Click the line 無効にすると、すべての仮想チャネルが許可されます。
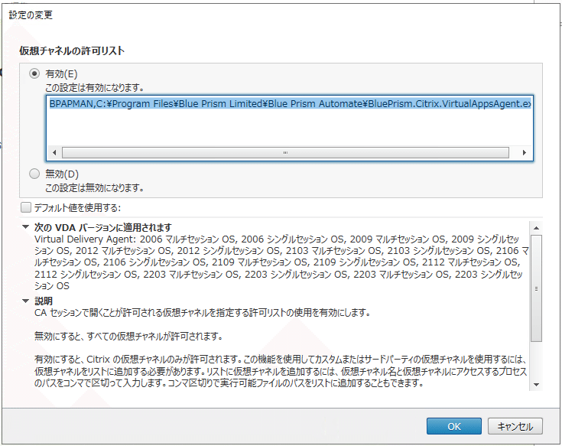The width and height of the screenshot is (562, 446). point(128,337)
